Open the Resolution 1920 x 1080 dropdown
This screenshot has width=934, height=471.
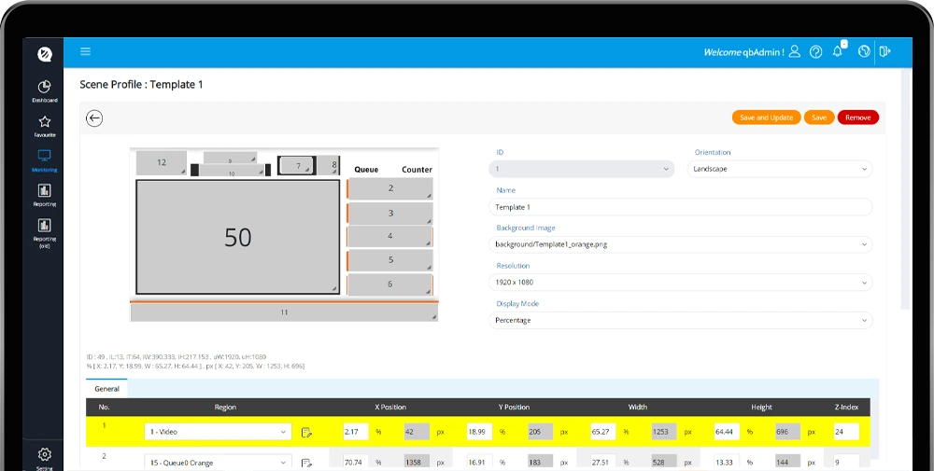(x=680, y=283)
